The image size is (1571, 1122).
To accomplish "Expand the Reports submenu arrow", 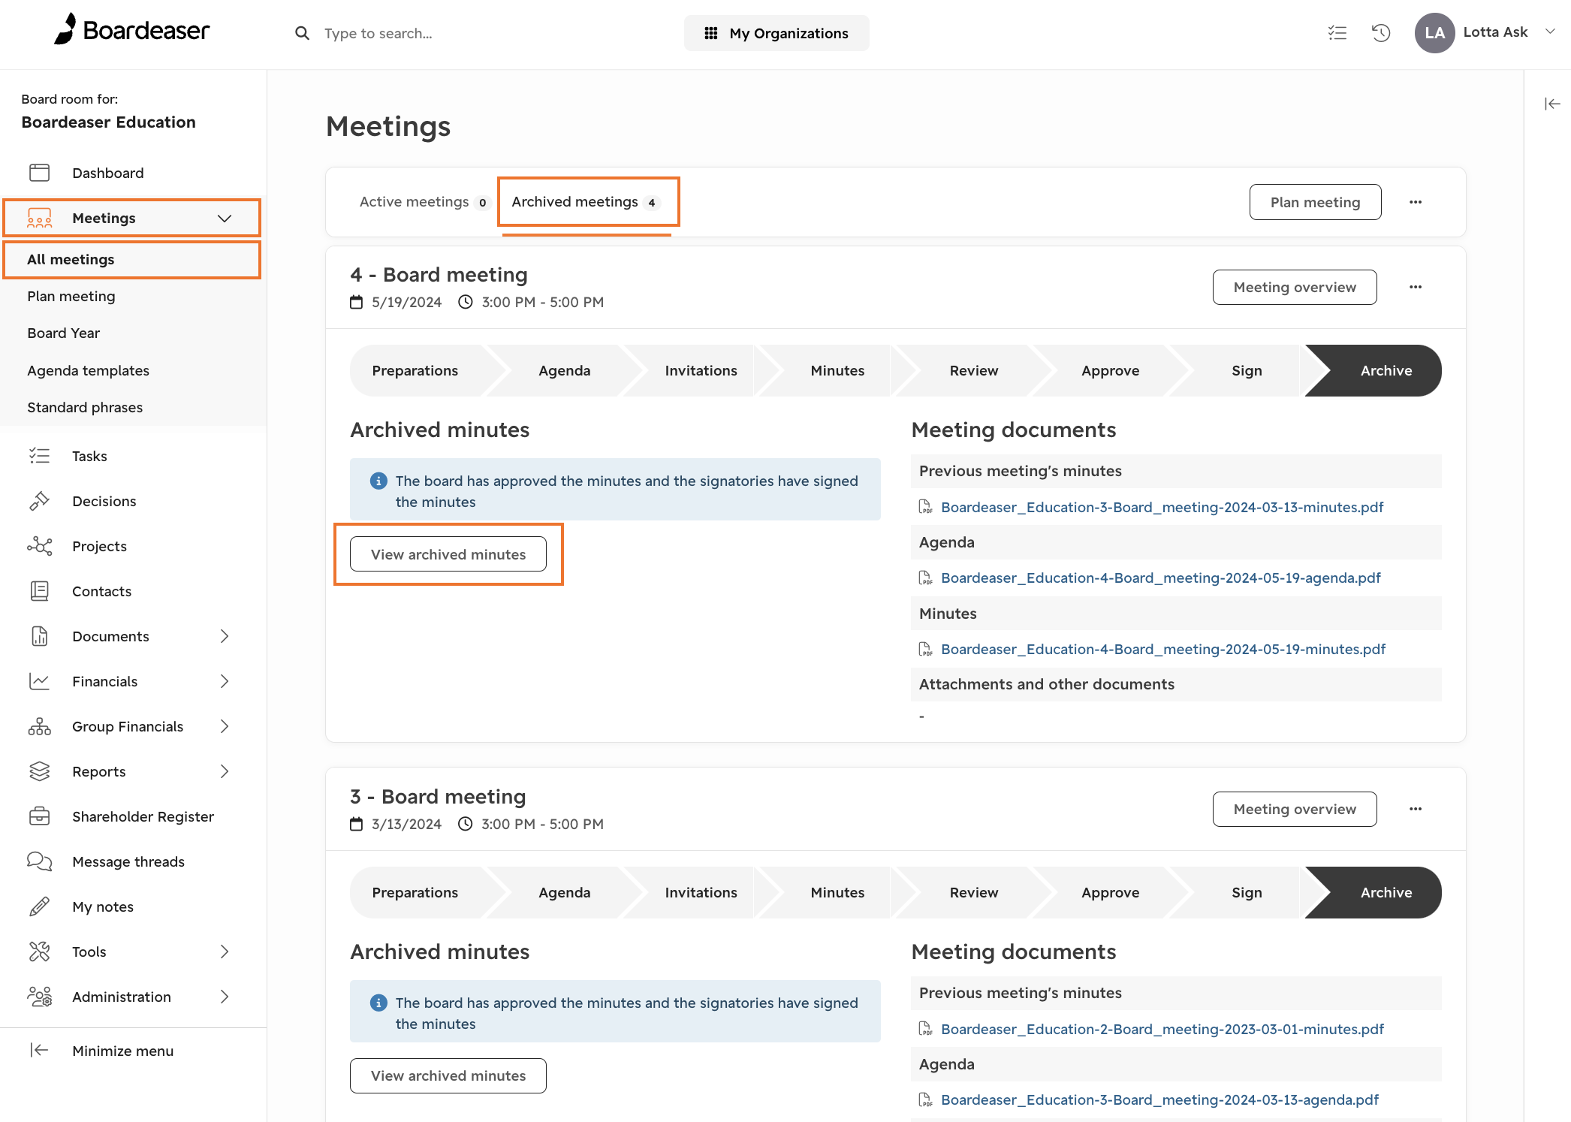I will pyautogui.click(x=224, y=771).
